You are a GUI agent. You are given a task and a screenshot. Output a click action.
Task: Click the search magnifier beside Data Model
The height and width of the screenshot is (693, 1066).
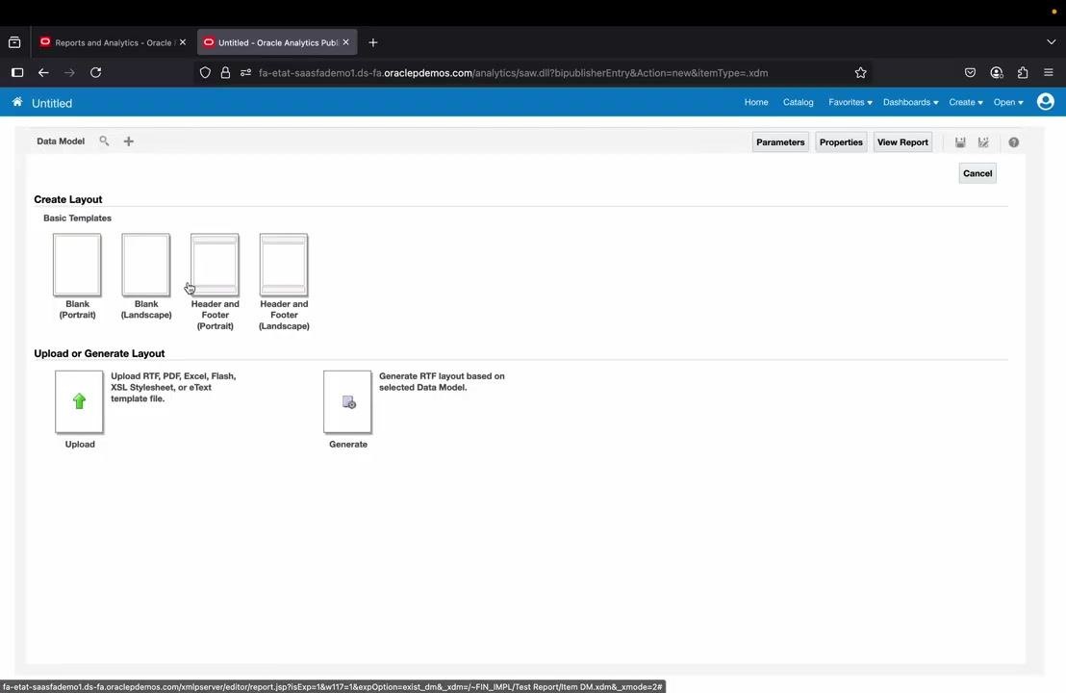coord(104,141)
